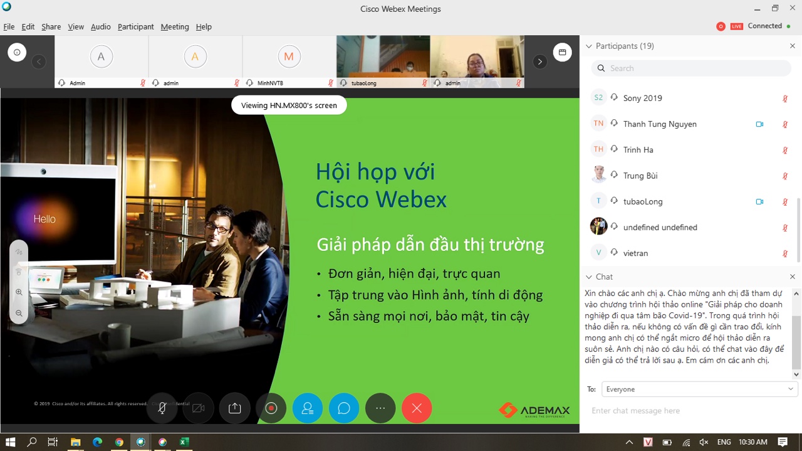
Task: Click the participant Search field
Action: (691, 68)
